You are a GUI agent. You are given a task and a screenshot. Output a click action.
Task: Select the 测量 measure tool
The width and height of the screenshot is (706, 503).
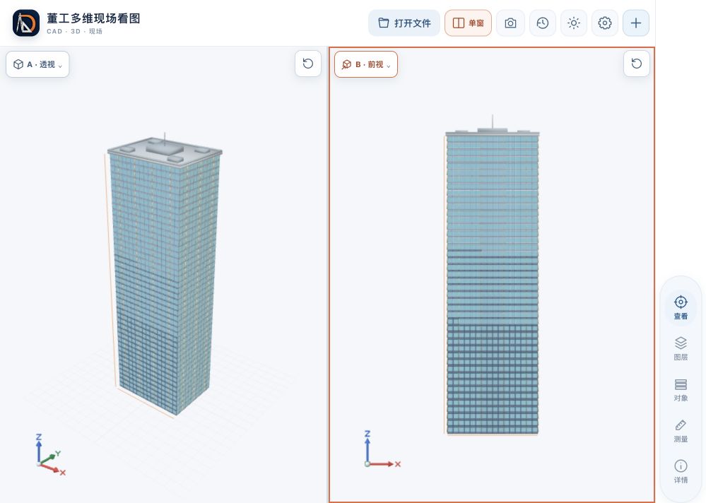tap(681, 430)
